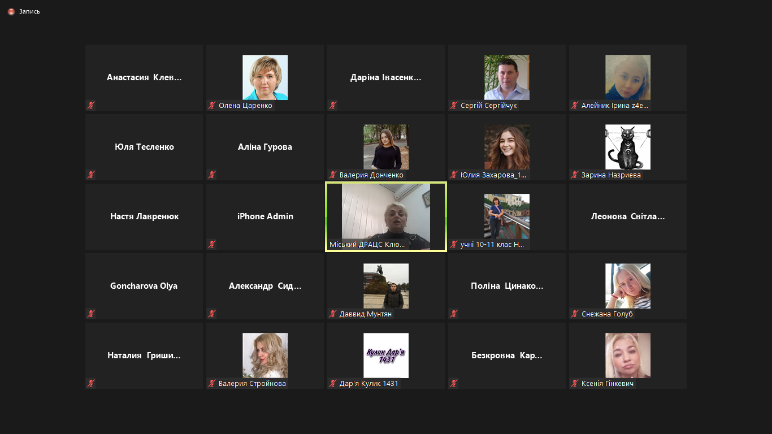772x434 pixels.
Task: Click muted mic icon beside Ксенія Гінкевич
Action: [575, 384]
